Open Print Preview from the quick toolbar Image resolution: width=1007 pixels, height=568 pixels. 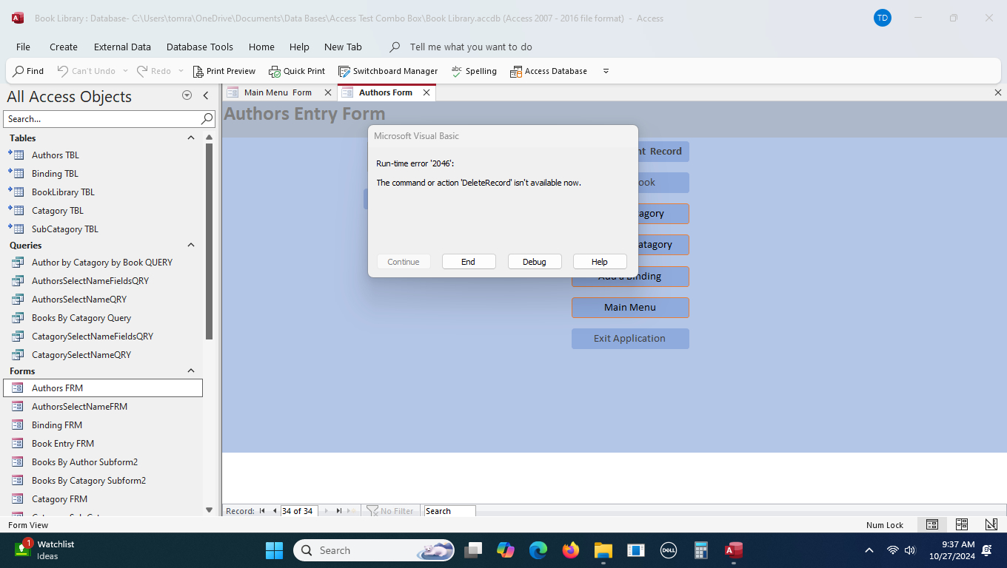(224, 71)
